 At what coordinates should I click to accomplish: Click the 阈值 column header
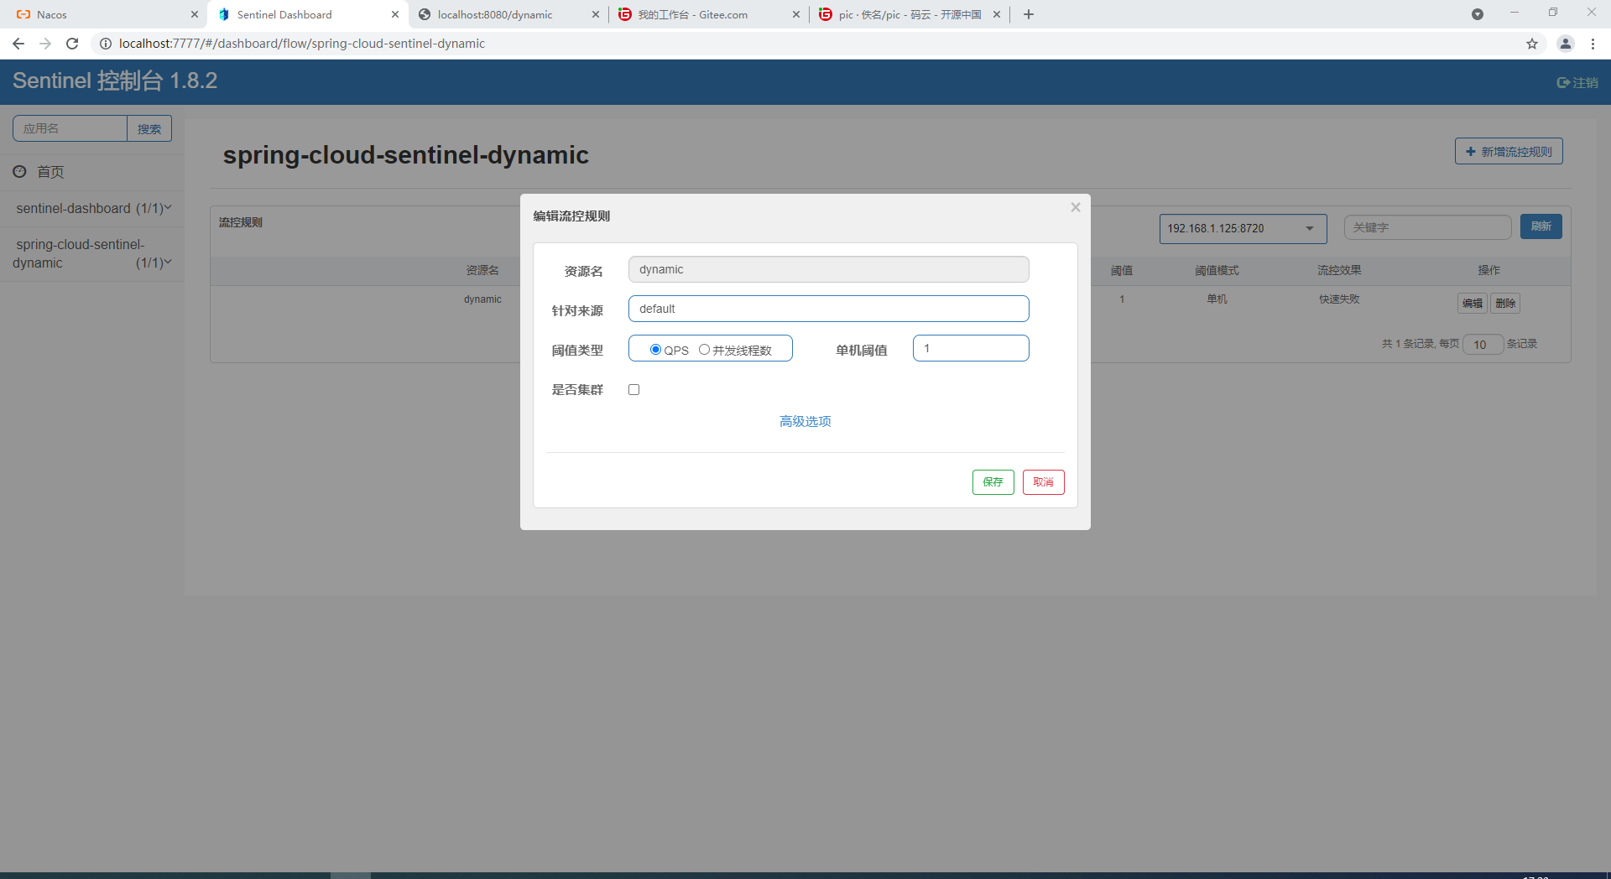[1122, 270]
